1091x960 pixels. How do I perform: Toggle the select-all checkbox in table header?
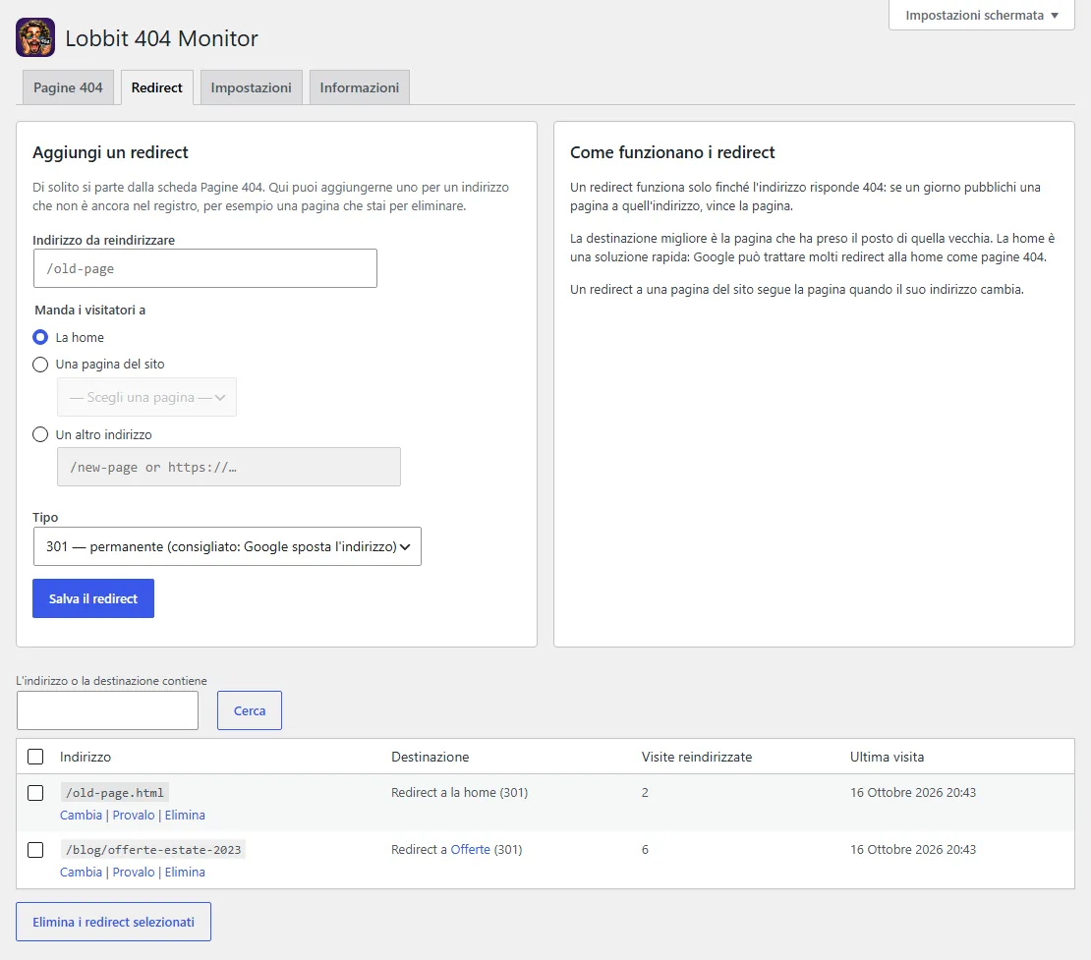point(35,757)
